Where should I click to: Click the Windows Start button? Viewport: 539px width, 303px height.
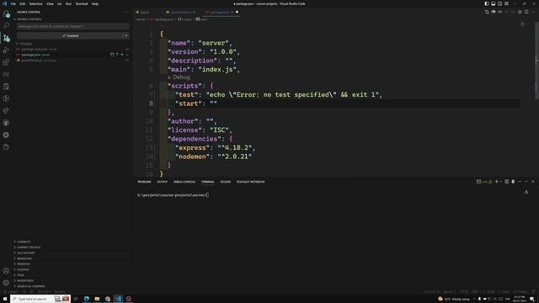(x=5, y=299)
